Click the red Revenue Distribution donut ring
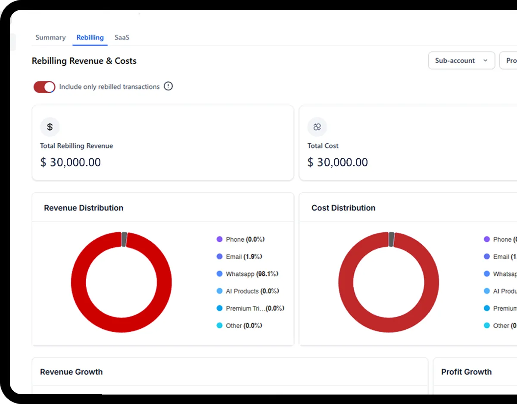The width and height of the screenshot is (517, 404). pyautogui.click(x=78, y=282)
